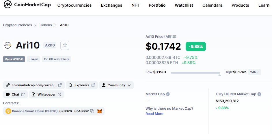Click the Ari10 Price (ARI10) label

[161, 37]
